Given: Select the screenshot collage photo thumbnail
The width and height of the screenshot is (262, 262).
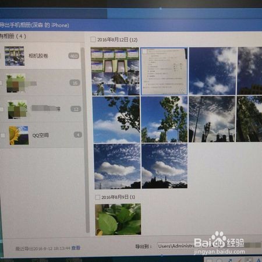Looking at the screenshot, I should 115,71.
